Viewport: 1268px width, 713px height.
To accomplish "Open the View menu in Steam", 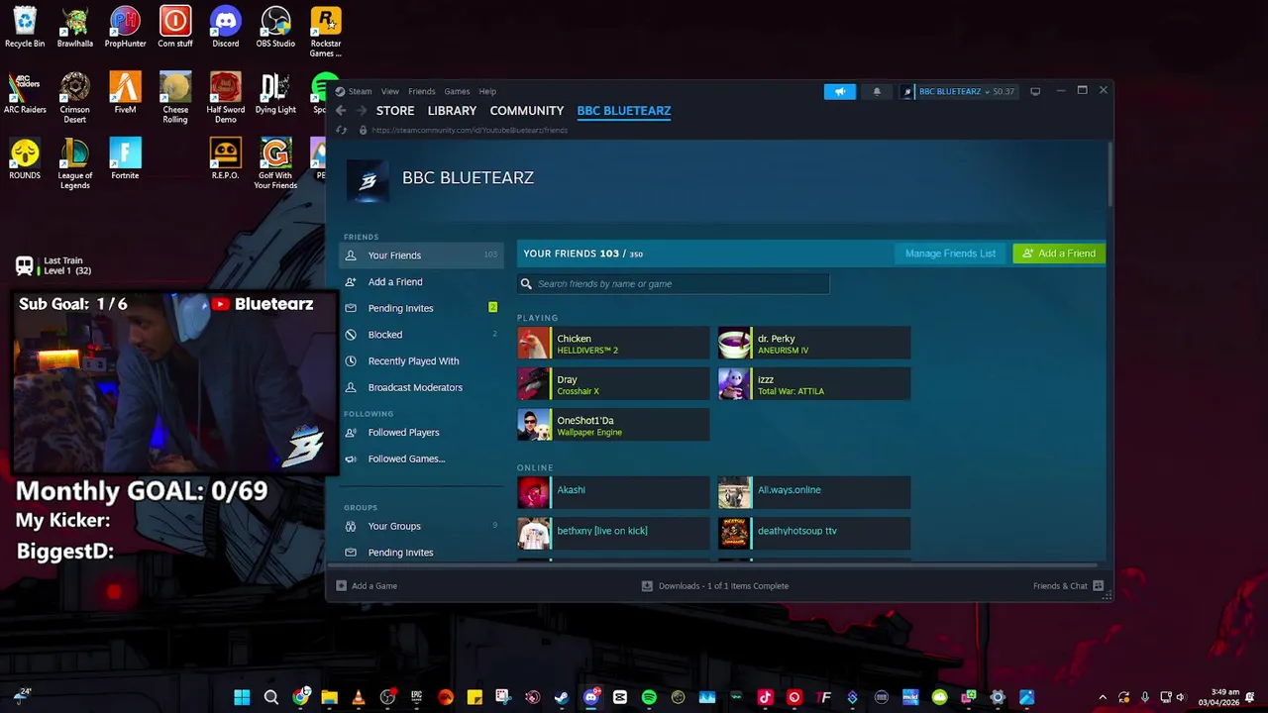I will click(390, 91).
